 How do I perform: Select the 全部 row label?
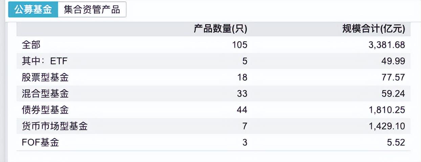31,45
